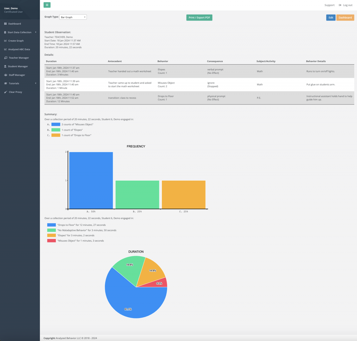The width and height of the screenshot is (357, 341).
Task: Click the Clear Proxy checkmark icon
Action: click(5, 92)
